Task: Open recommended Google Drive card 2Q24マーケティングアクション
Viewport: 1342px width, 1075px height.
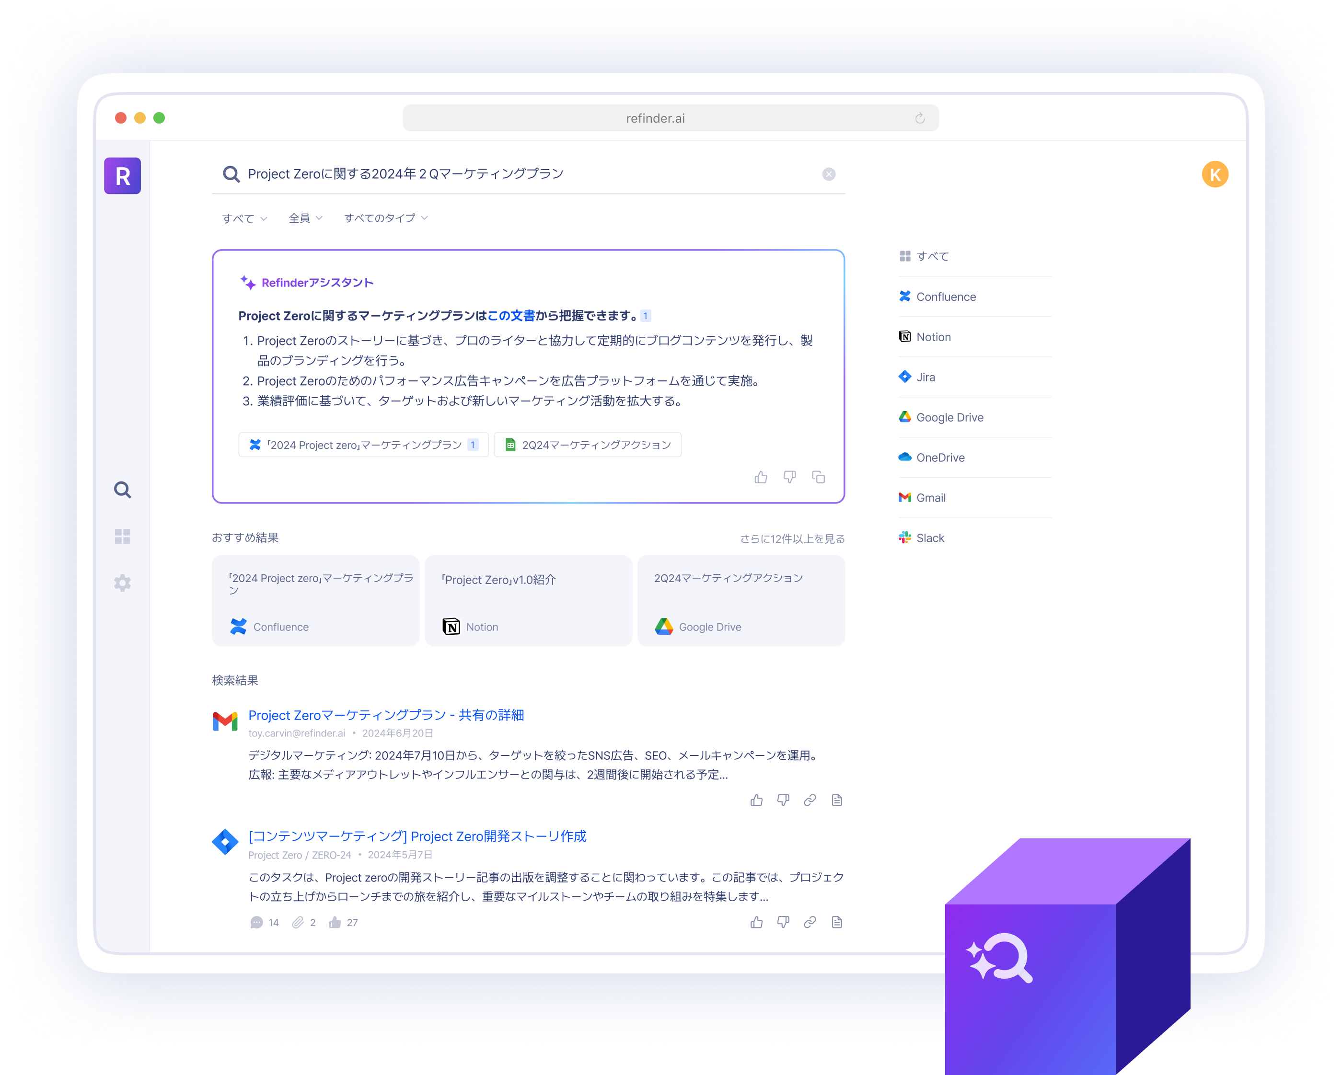Action: (741, 600)
